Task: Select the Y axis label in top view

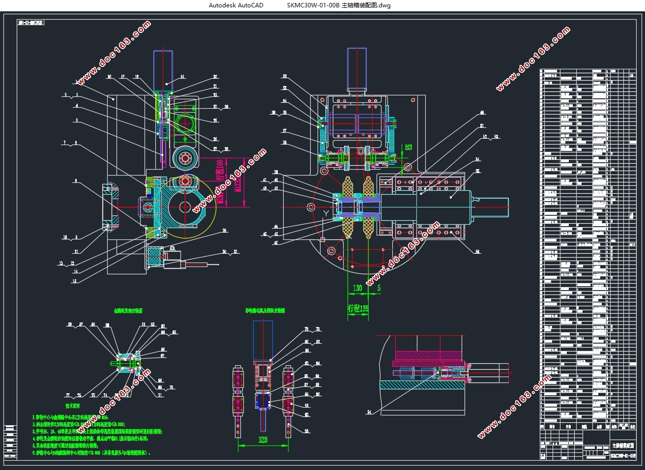Action: pos(325,212)
